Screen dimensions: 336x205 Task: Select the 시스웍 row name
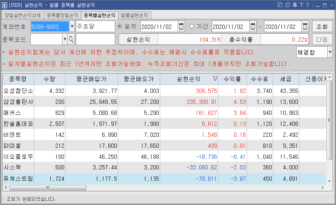pyautogui.click(x=12, y=167)
